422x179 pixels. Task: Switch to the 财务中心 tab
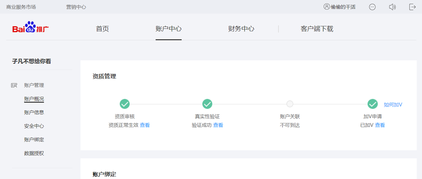point(241,29)
